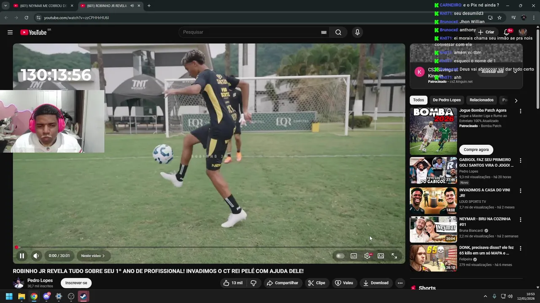The height and width of the screenshot is (303, 540).
Task: Toggle subtitles/closed captions
Action: click(x=354, y=256)
